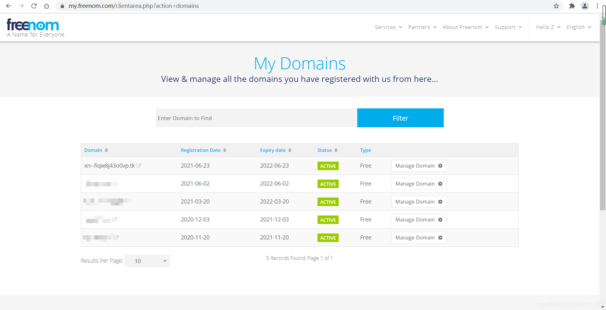Manage Domain for xn--fiqw8j43o0vp.tk

point(419,166)
